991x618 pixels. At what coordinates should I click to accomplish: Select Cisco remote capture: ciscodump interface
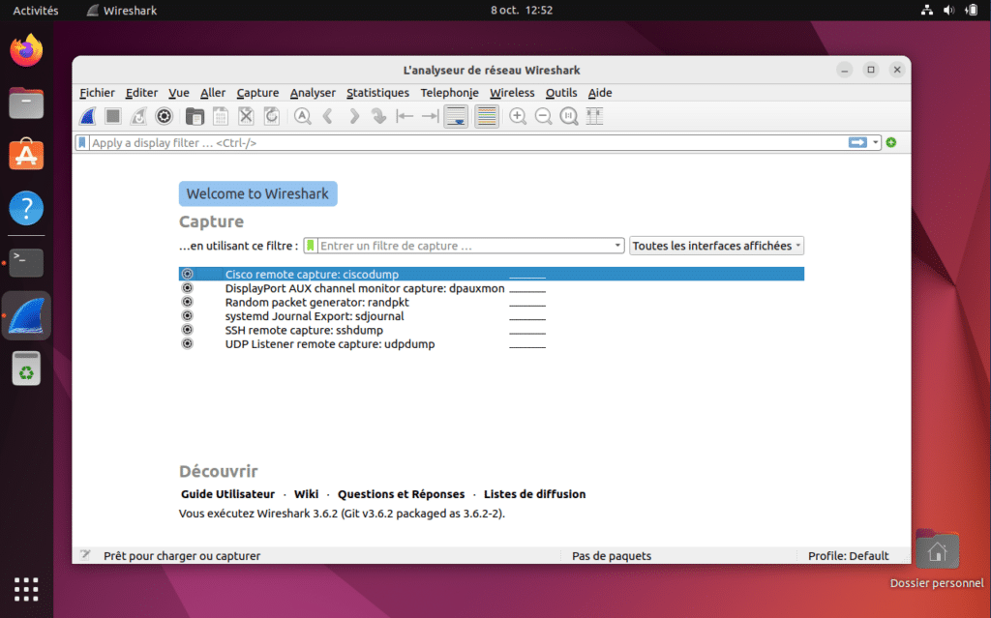491,275
